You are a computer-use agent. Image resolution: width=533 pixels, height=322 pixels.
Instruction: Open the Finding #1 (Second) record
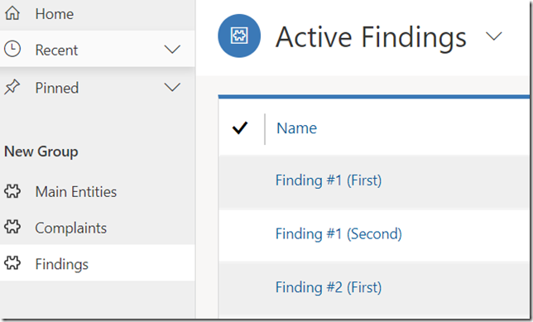[339, 234]
